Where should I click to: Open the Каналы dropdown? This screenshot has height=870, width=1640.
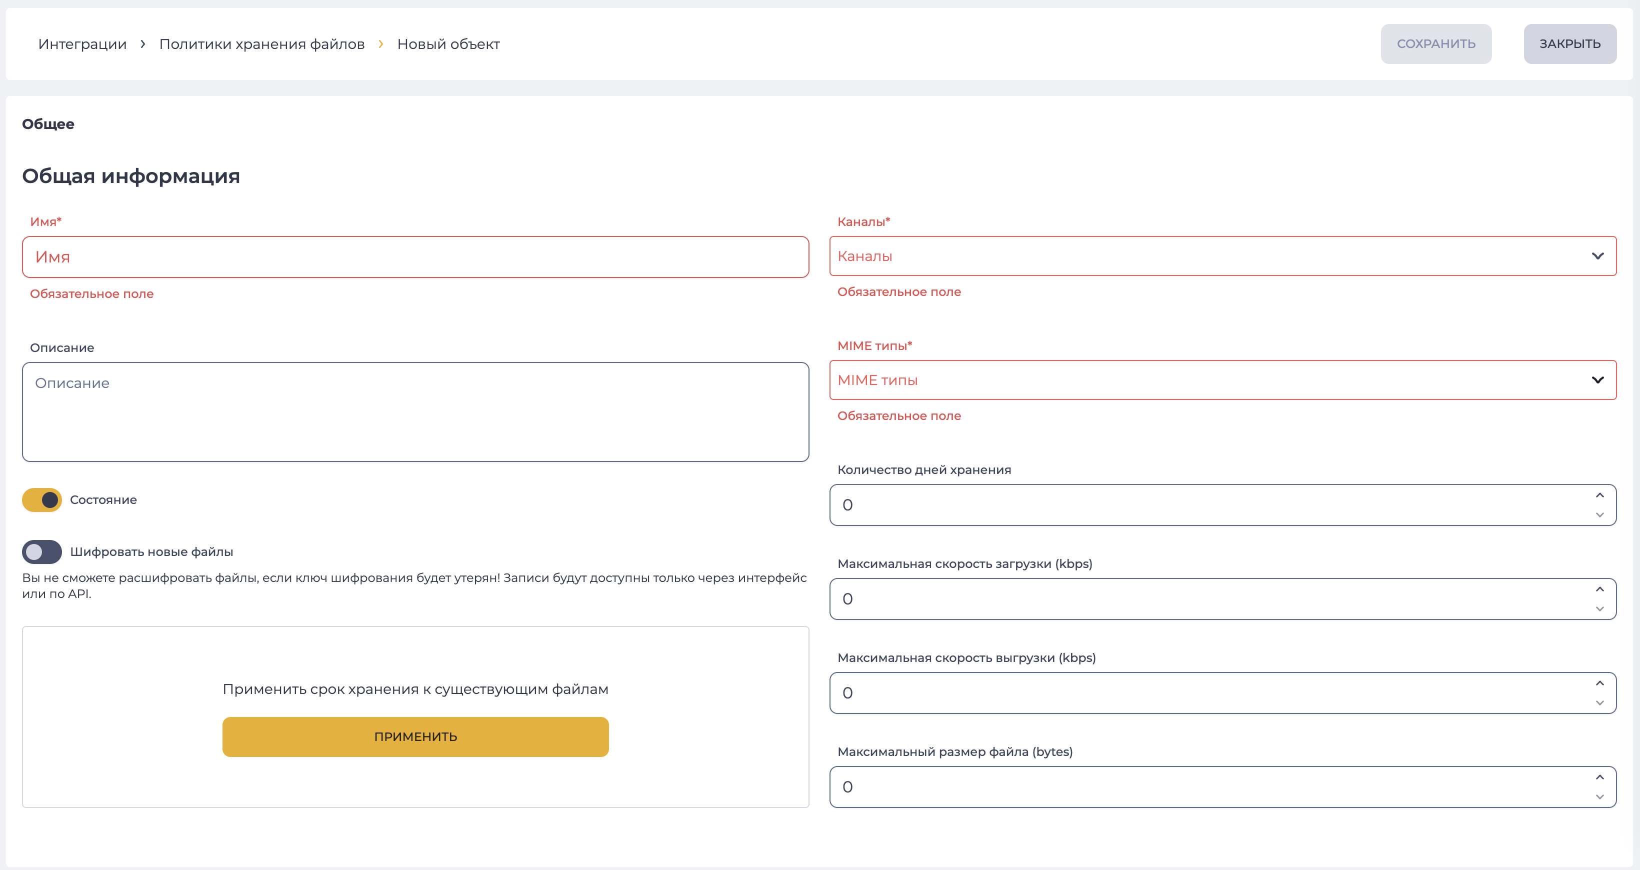[1222, 256]
